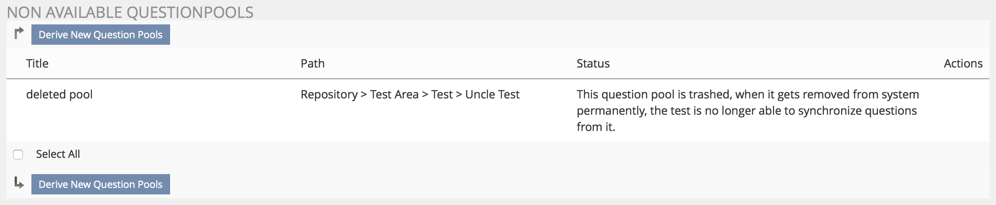Select the deleted pool row title
The width and height of the screenshot is (996, 205).
click(x=59, y=94)
